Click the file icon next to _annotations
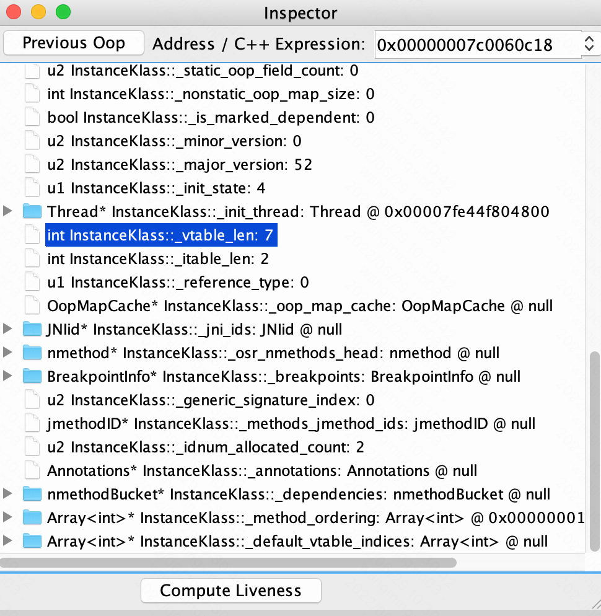This screenshot has width=601, height=616. pyautogui.click(x=32, y=471)
